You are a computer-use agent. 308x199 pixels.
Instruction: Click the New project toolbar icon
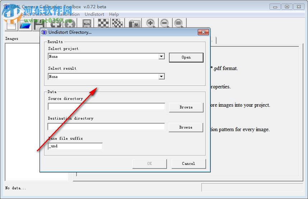pos(11,24)
